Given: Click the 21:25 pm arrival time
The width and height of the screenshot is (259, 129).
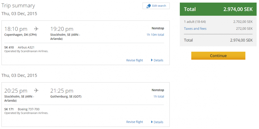Looking at the screenshot, I should tap(62, 91).
